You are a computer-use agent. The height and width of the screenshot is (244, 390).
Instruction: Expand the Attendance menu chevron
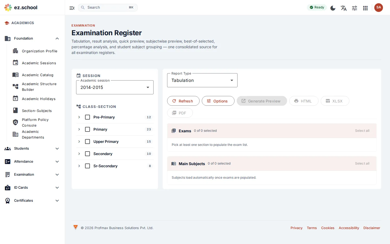coord(57,162)
